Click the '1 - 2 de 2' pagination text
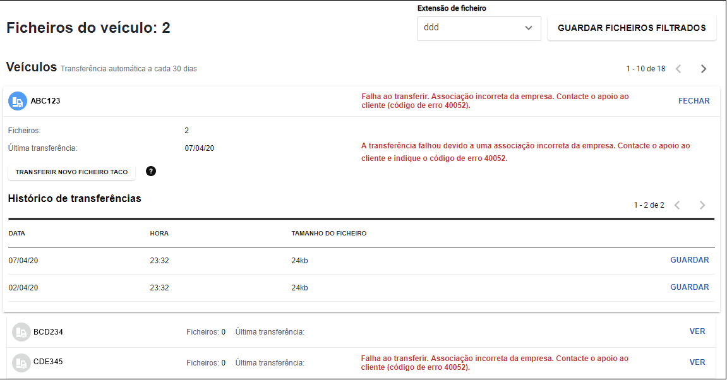This screenshot has width=727, height=380. [649, 205]
